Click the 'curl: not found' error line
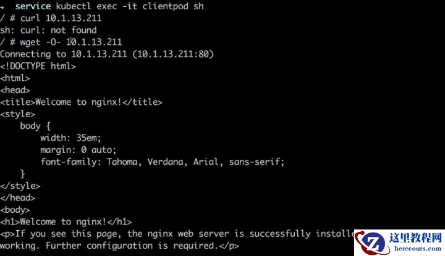Viewport: 445px width, 256px height. click(48, 30)
